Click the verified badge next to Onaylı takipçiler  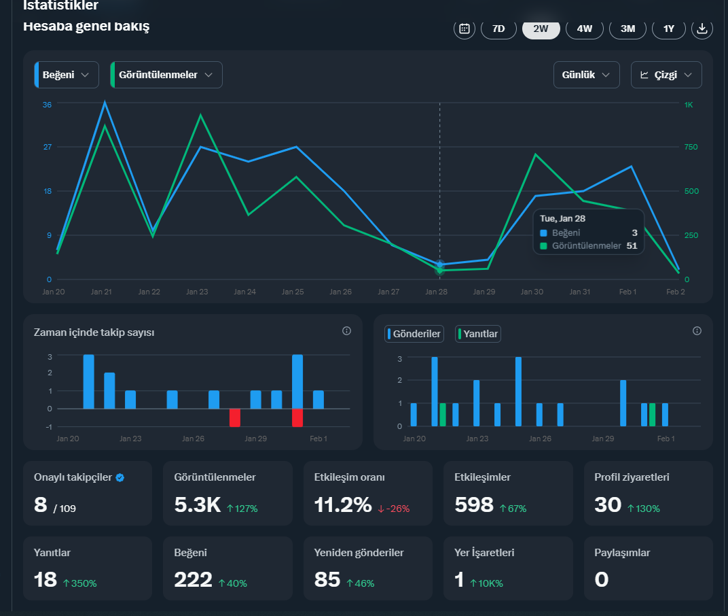[120, 477]
